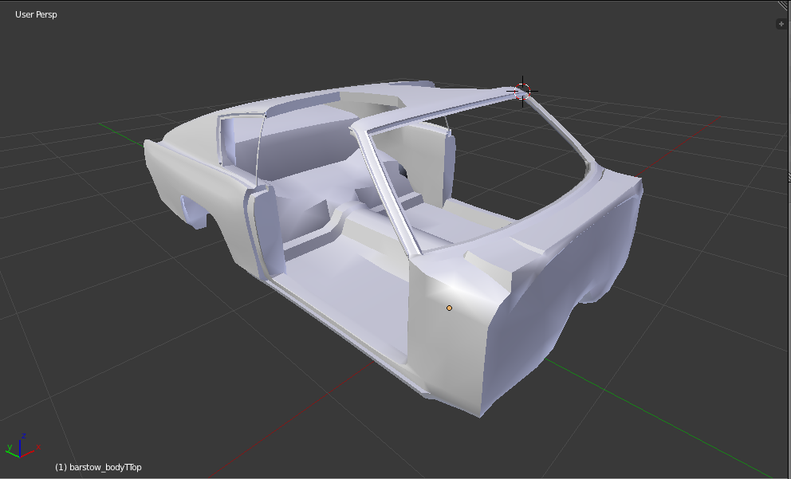
Task: Click the striped area split corner widget
Action: (785, 6)
